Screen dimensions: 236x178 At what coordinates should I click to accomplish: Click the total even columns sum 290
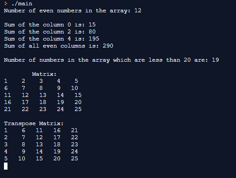(x=108, y=46)
